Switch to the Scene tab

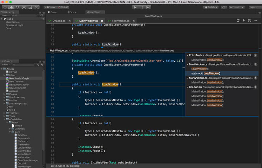72,12
